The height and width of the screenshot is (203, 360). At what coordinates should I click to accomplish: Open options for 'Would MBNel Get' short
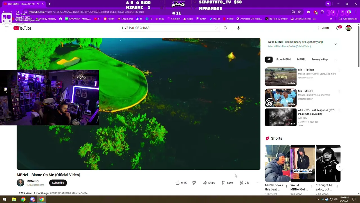click(312, 187)
